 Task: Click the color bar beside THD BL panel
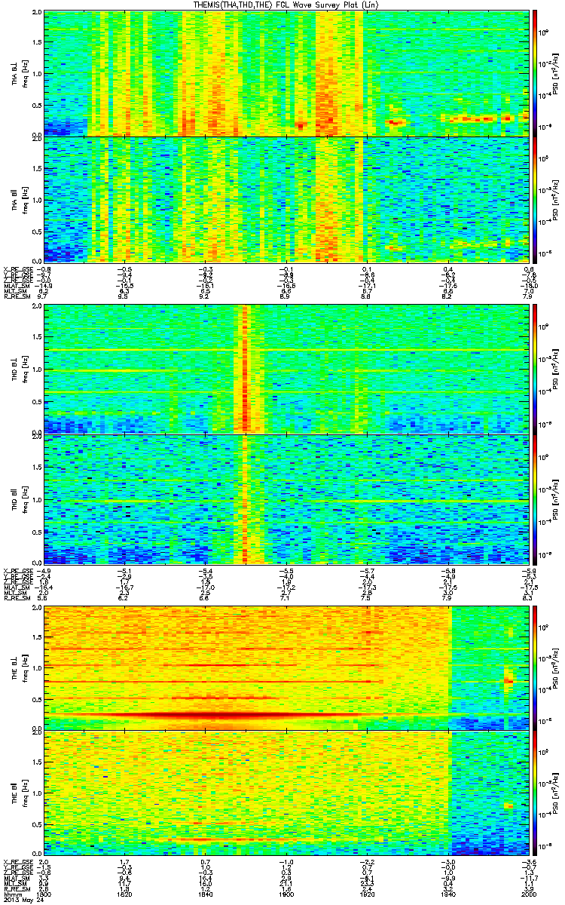[536, 370]
